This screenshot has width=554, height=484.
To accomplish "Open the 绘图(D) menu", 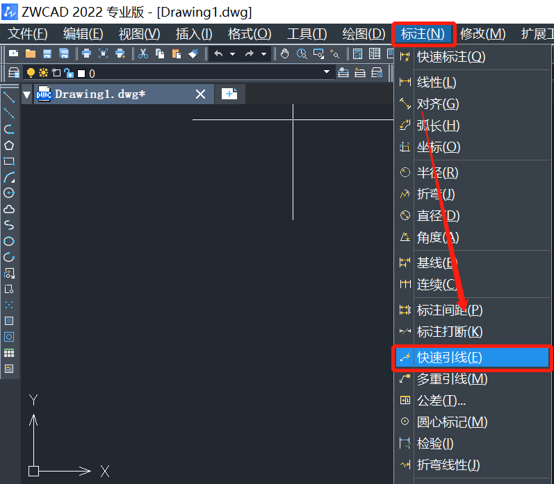I will coord(364,34).
